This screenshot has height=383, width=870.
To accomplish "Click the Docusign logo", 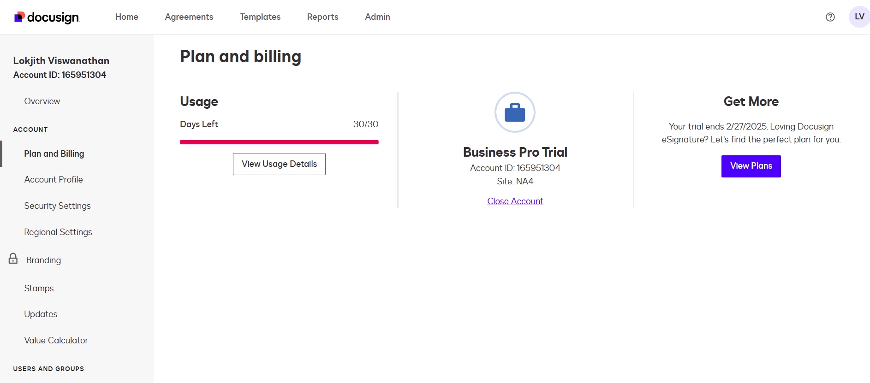I will 47,17.
